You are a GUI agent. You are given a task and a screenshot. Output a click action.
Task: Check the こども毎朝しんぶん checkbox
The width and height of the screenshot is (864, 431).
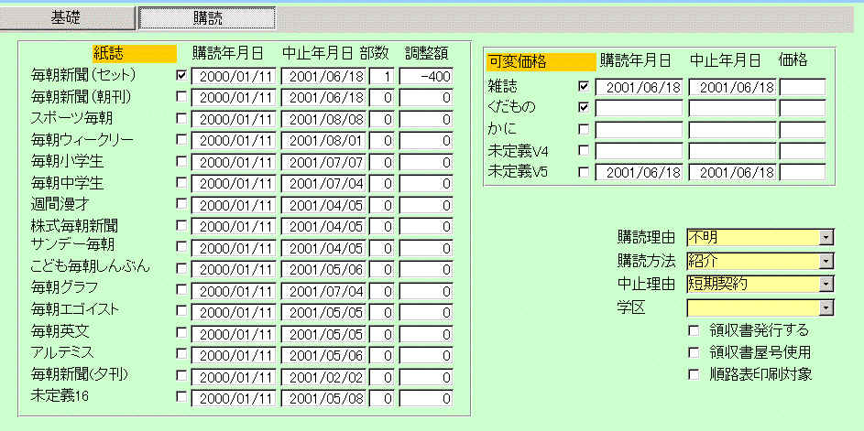click(x=181, y=268)
